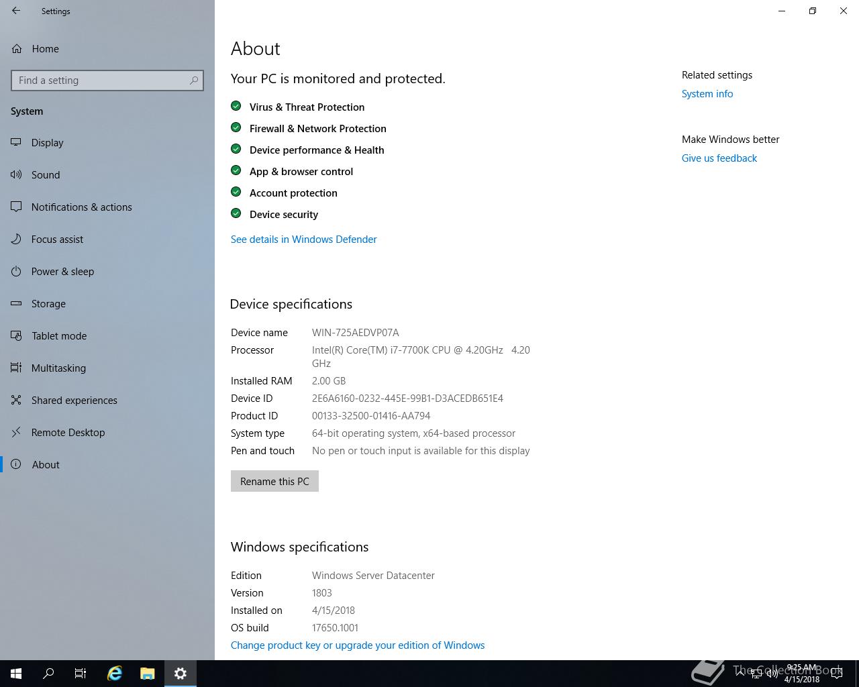Open Task View from the taskbar

click(81, 674)
